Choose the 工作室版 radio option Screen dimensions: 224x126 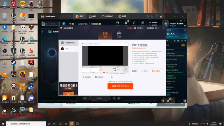156,71
